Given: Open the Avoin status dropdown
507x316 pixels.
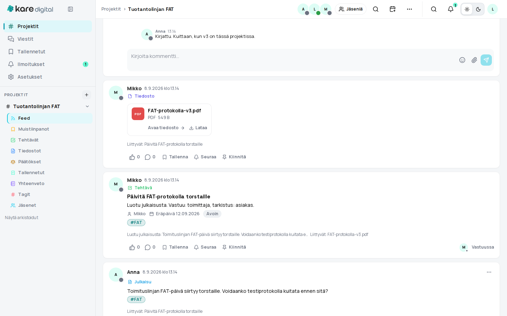Looking at the screenshot, I should pos(212,214).
